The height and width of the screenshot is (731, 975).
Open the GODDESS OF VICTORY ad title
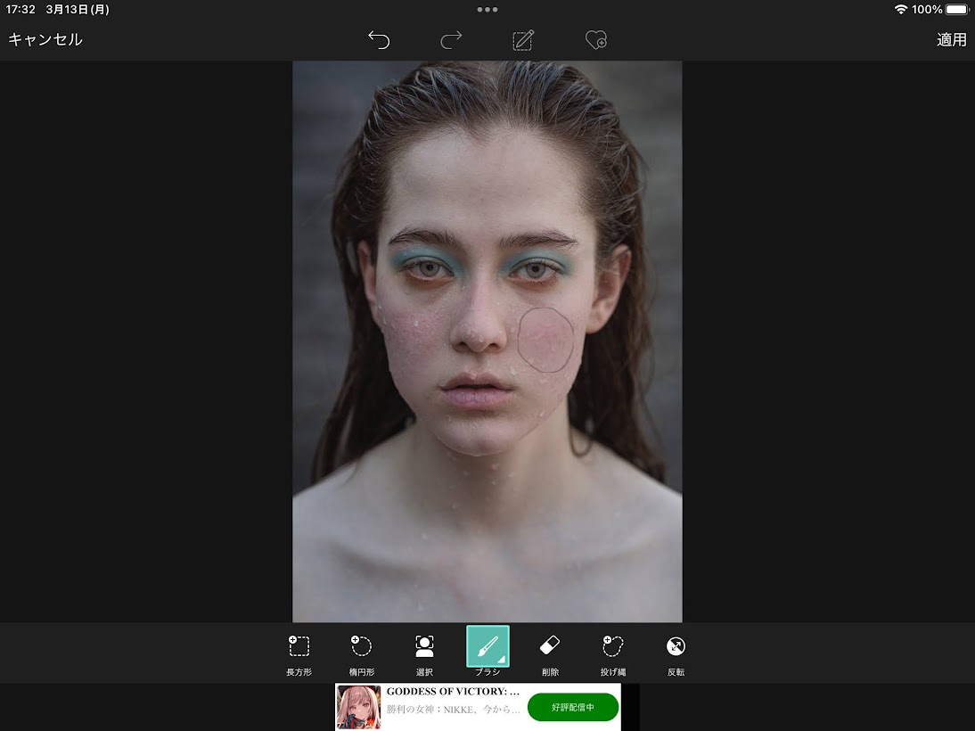[453, 692]
